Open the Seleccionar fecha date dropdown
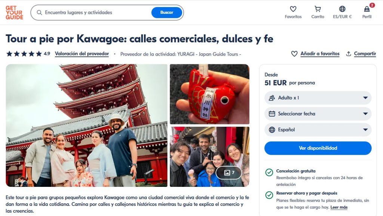The width and height of the screenshot is (383, 216). point(318,114)
